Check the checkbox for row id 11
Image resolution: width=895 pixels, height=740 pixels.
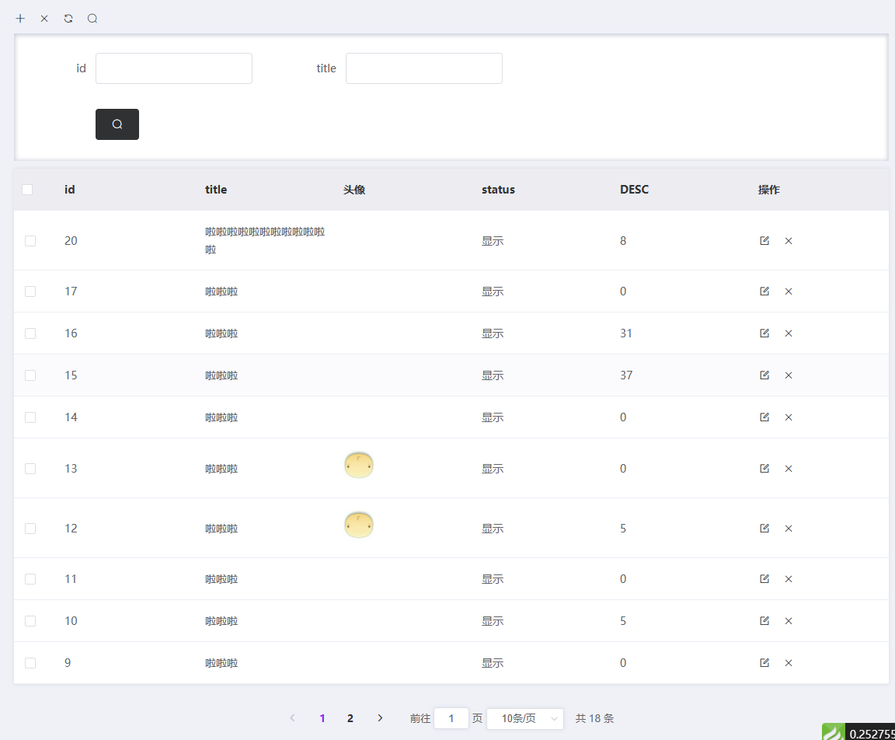coord(30,579)
